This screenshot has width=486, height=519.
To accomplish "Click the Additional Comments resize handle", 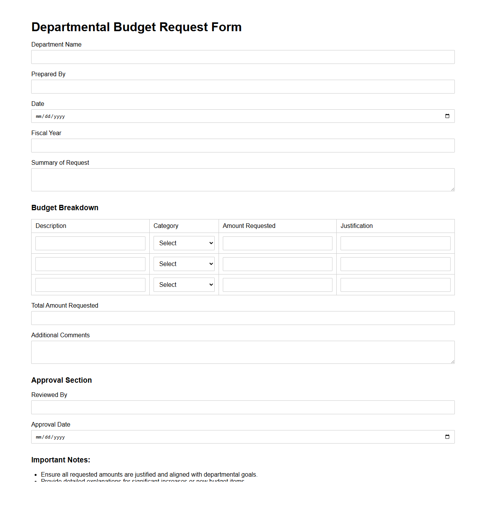I will pos(453,362).
